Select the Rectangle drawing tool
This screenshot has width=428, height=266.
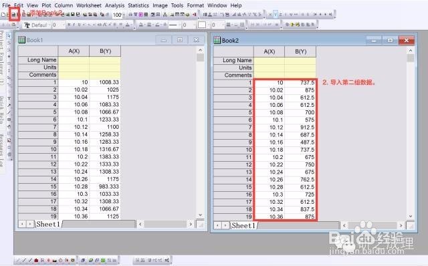9,120
